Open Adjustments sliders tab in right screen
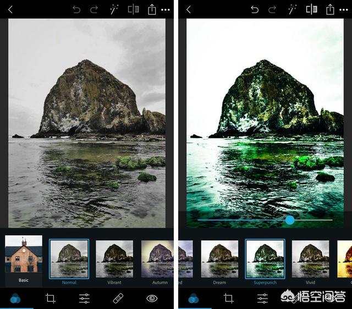 262,299
